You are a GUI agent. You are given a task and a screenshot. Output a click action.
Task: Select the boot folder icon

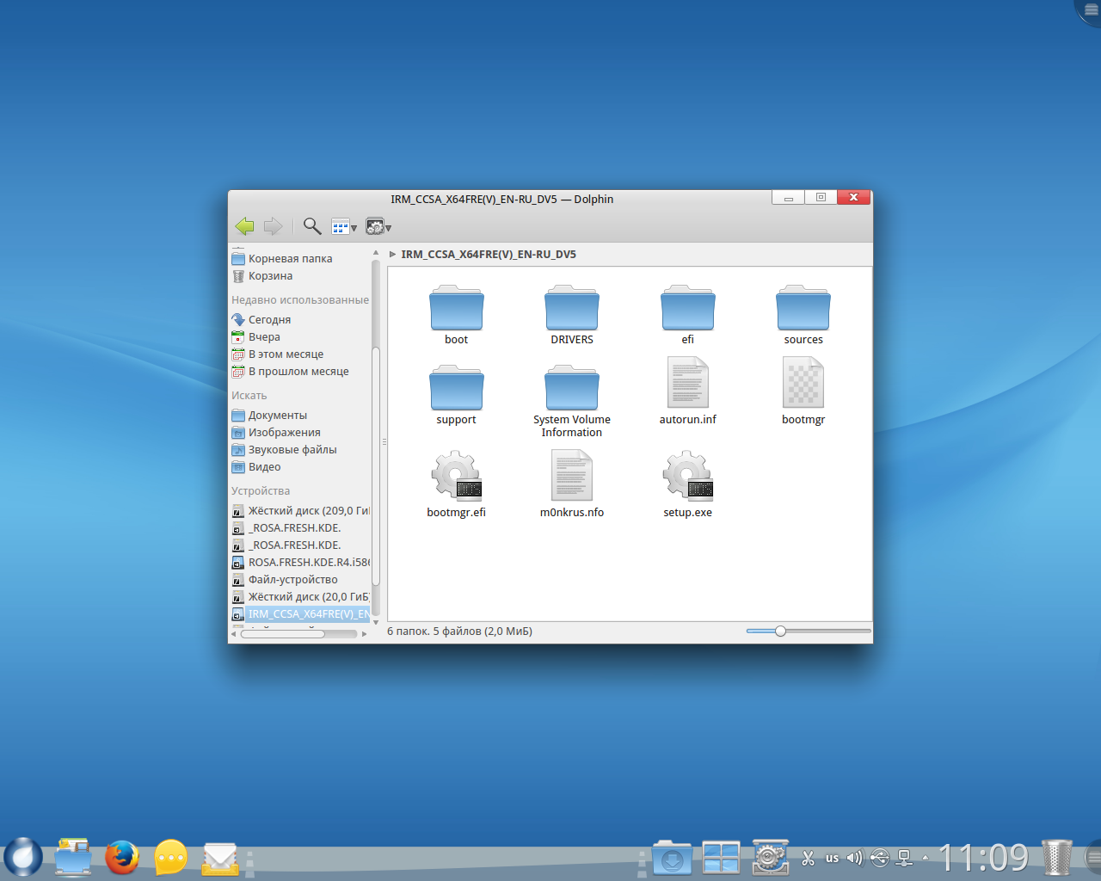pyautogui.click(x=456, y=309)
